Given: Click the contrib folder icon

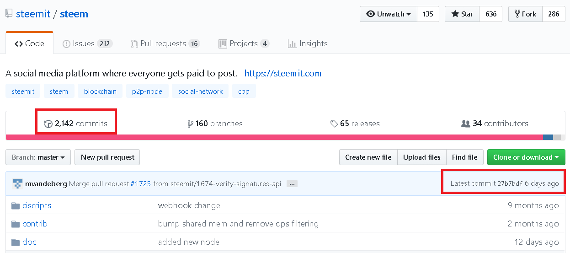Looking at the screenshot, I should (16, 224).
